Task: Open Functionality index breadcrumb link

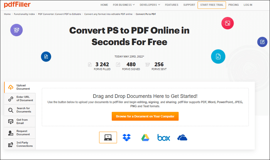Action: click(x=24, y=14)
